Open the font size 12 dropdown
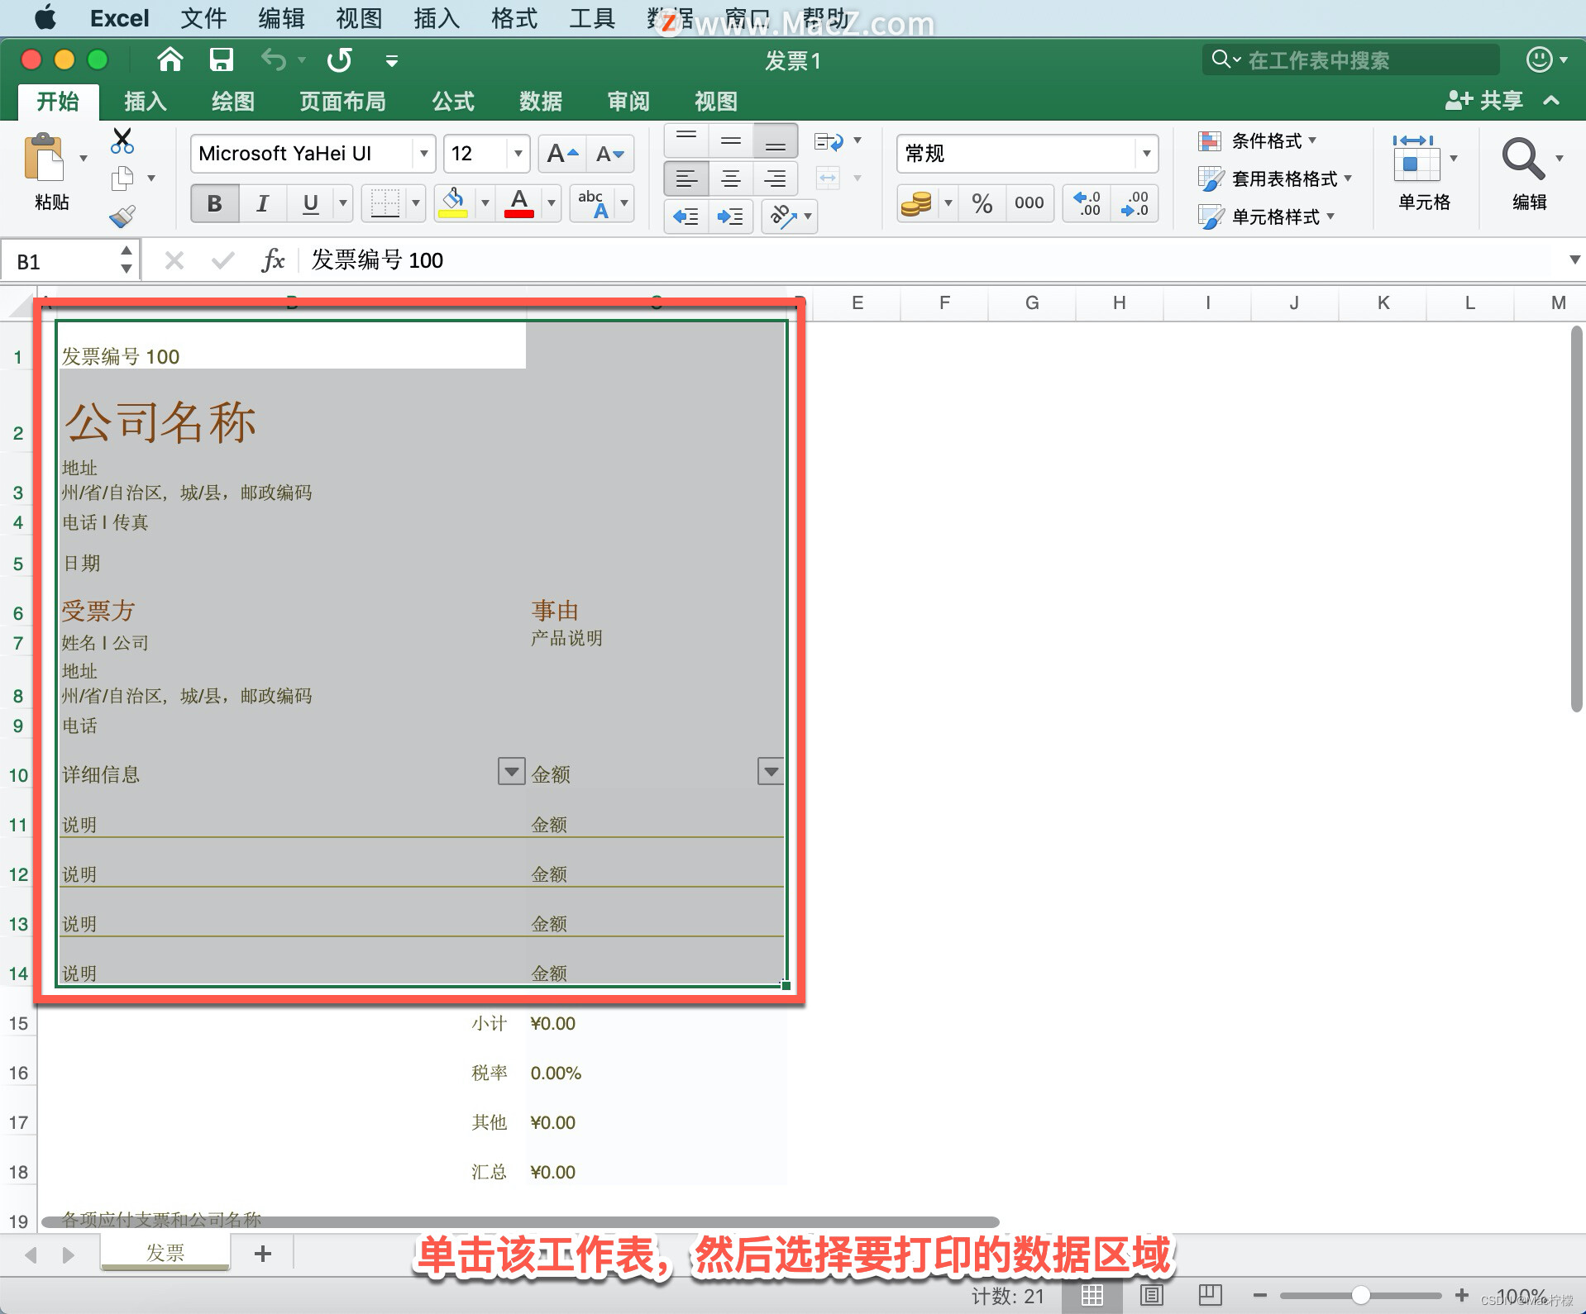 pyautogui.click(x=518, y=154)
